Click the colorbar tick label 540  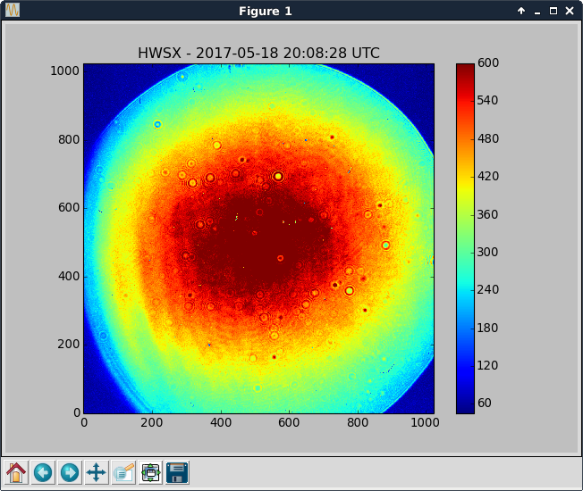488,100
